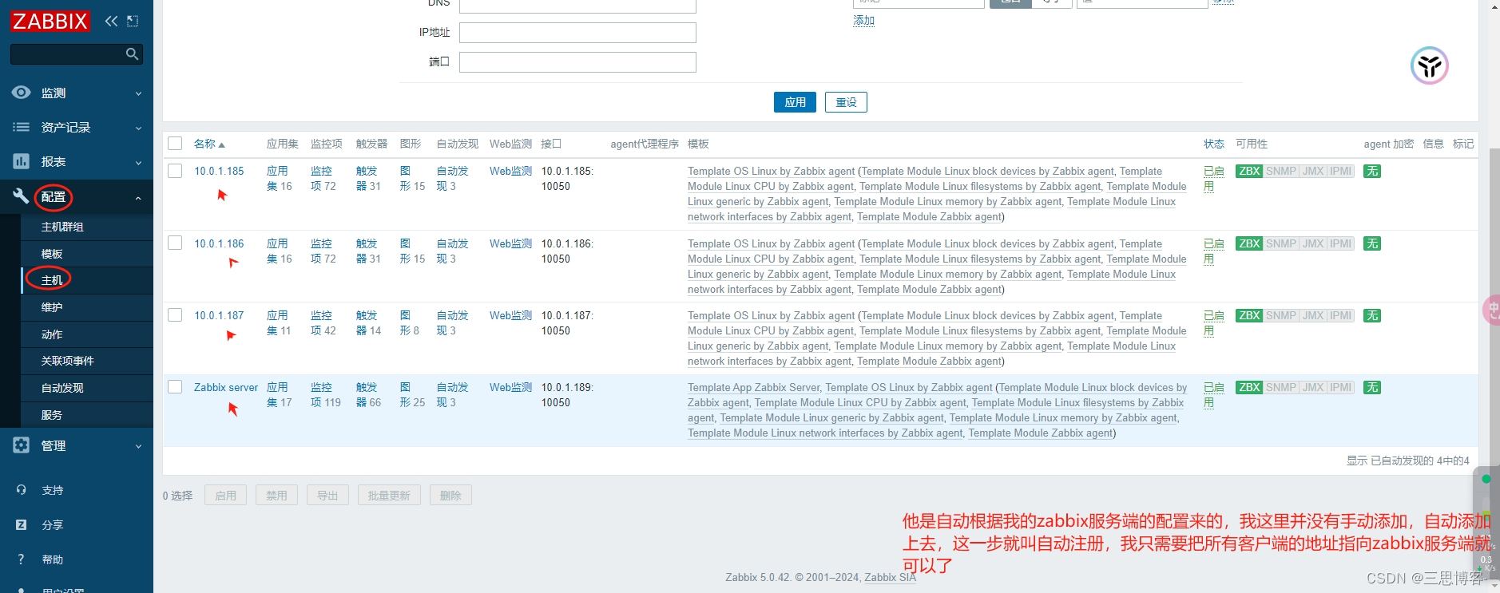The image size is (1500, 593).
Task: Select the checkbox for Zabbix server
Action: [x=175, y=386]
